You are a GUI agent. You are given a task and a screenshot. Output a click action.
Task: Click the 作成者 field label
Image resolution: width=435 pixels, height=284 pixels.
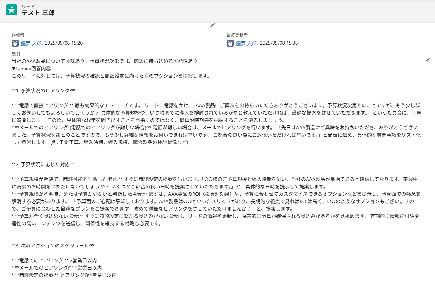(18, 35)
